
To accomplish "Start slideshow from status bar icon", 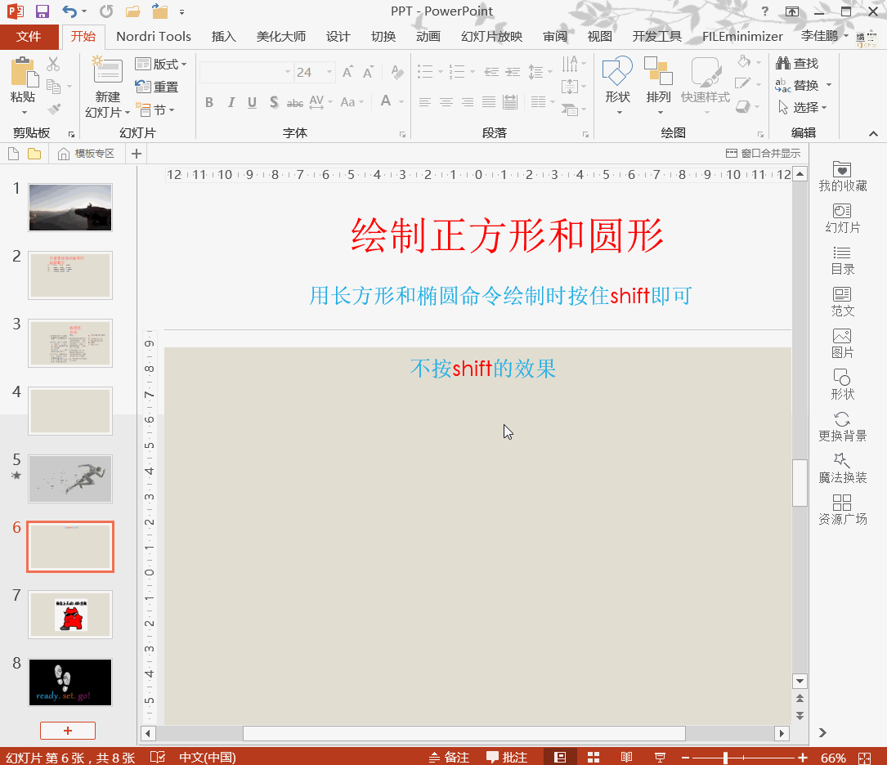I will 660,757.
